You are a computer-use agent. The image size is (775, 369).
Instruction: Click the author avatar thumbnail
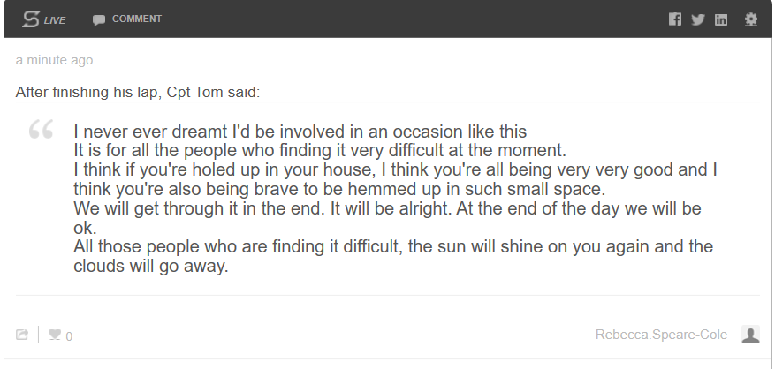[750, 335]
